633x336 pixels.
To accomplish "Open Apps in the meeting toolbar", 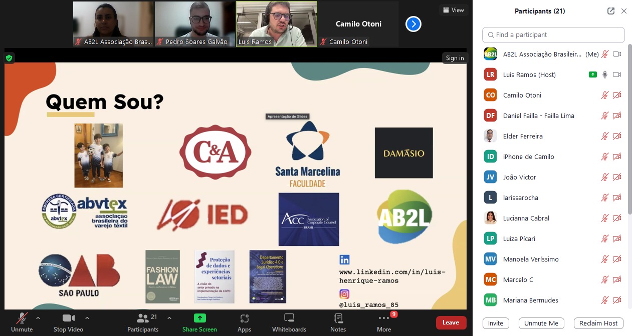I will tap(244, 322).
